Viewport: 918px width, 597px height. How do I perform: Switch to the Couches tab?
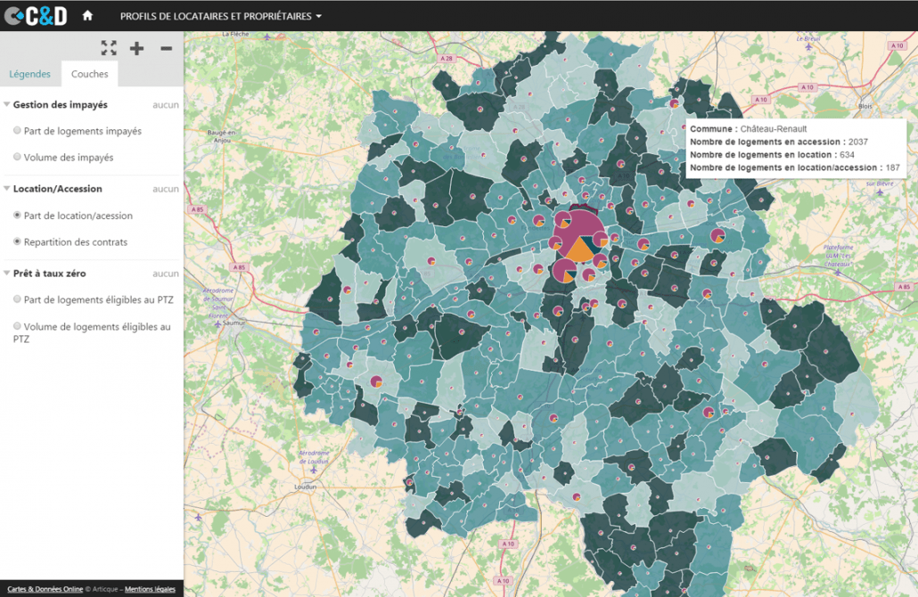(90, 74)
